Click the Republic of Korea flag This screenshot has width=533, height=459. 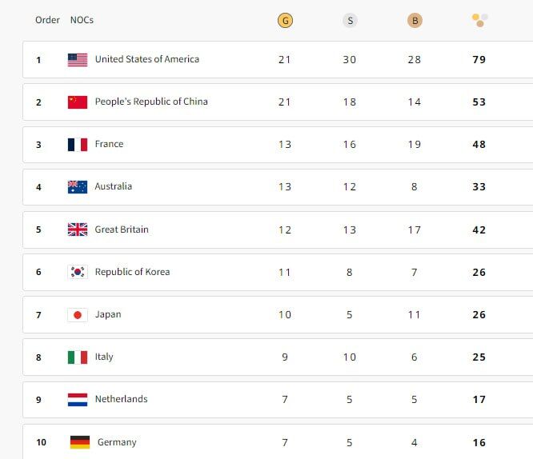tap(78, 272)
